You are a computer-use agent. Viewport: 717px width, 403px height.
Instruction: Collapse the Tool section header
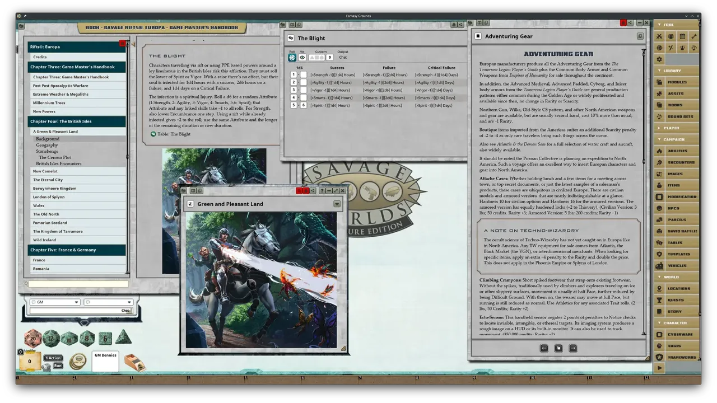pos(677,25)
